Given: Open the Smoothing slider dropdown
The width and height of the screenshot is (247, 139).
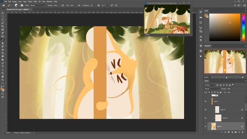Looking at the screenshot, I should [95, 5].
